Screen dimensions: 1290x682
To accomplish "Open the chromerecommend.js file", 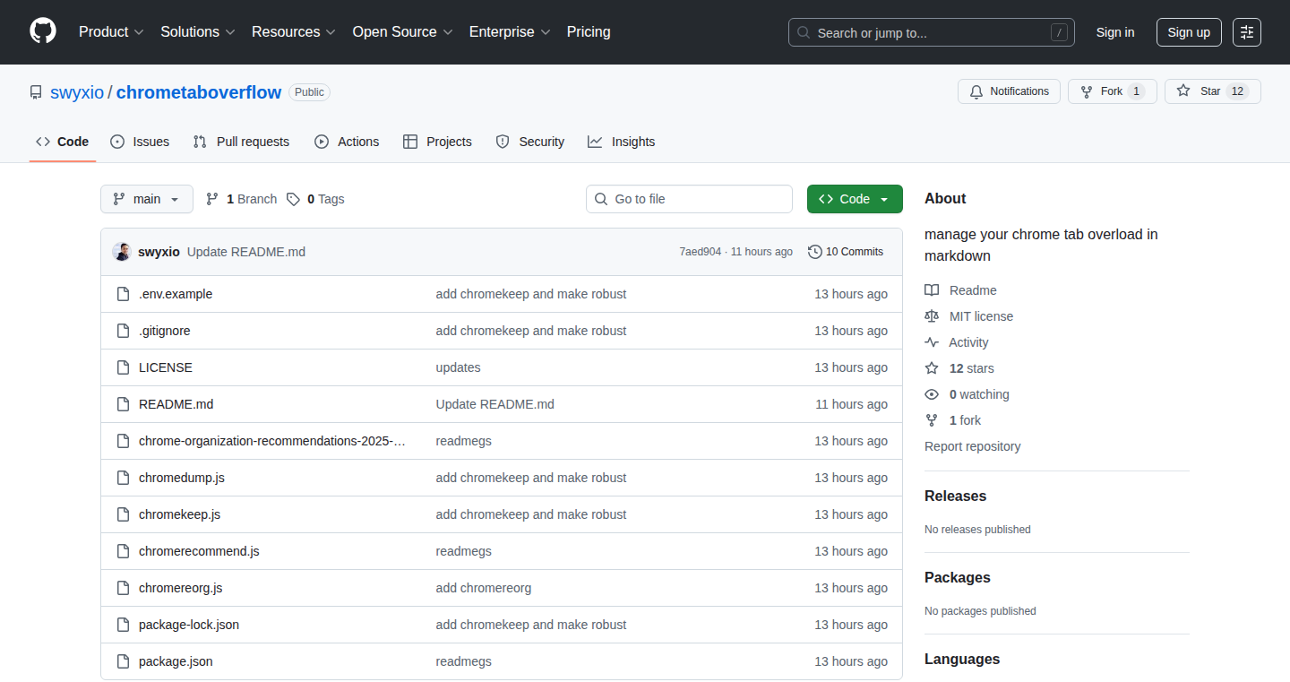I will click(199, 551).
